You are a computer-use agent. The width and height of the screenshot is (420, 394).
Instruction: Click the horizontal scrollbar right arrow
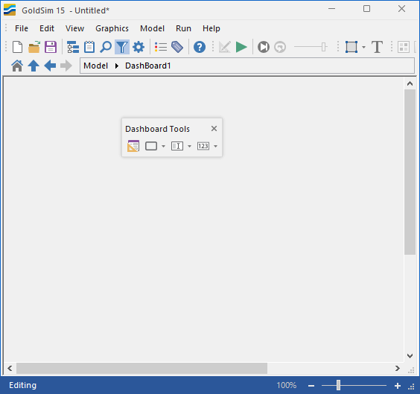398,368
